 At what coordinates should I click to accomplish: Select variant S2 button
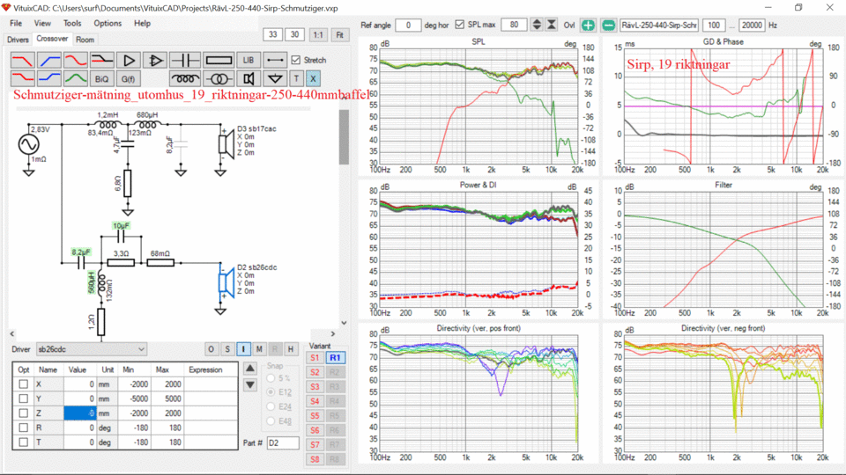click(315, 372)
